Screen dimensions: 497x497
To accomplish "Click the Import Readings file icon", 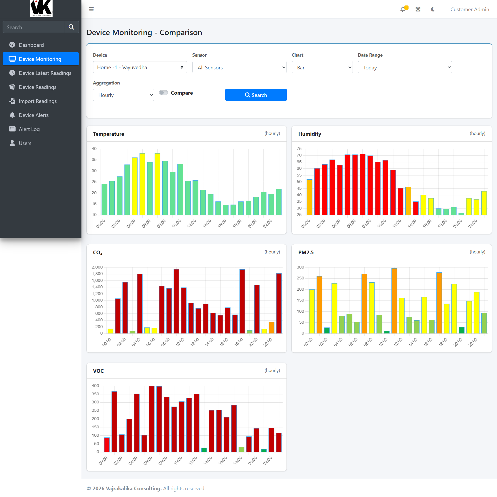I will pos(12,101).
